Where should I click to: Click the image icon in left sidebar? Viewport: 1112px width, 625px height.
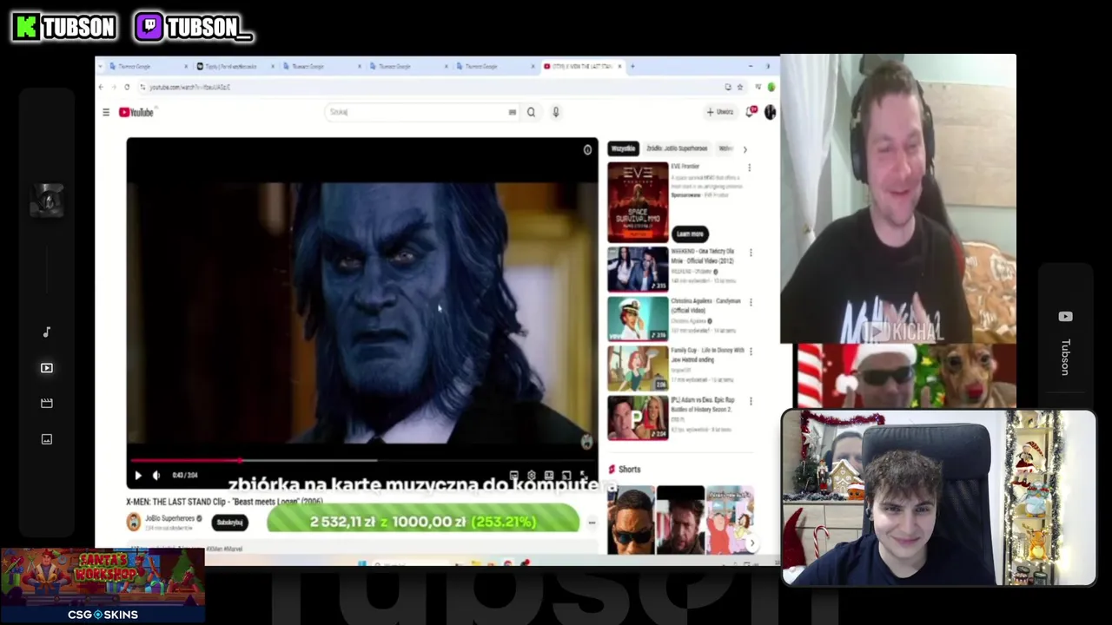coord(47,439)
